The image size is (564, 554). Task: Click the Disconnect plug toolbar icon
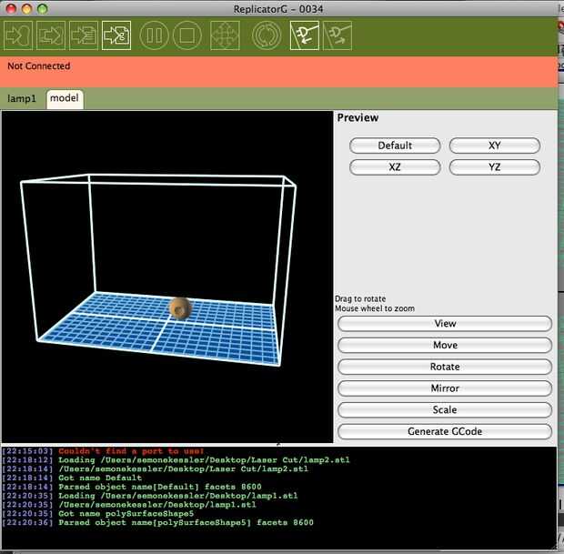[x=337, y=35]
